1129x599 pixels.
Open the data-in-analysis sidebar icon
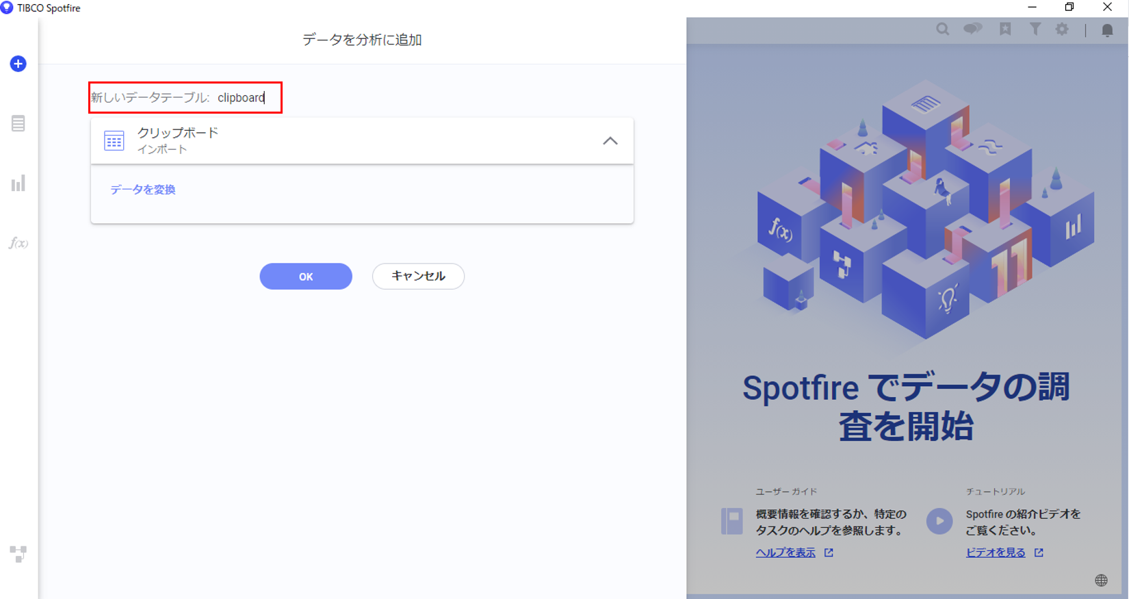[x=18, y=123]
